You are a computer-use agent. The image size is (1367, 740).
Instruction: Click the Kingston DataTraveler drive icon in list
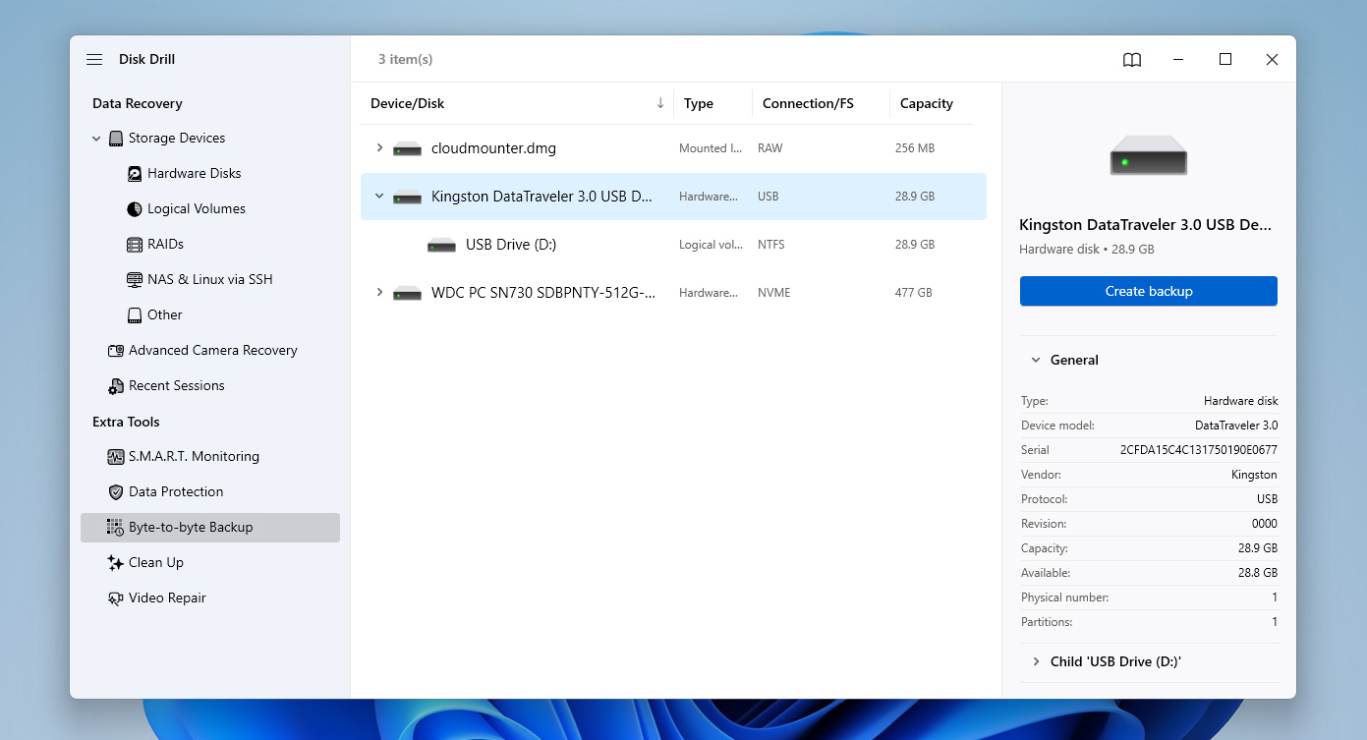[407, 198]
